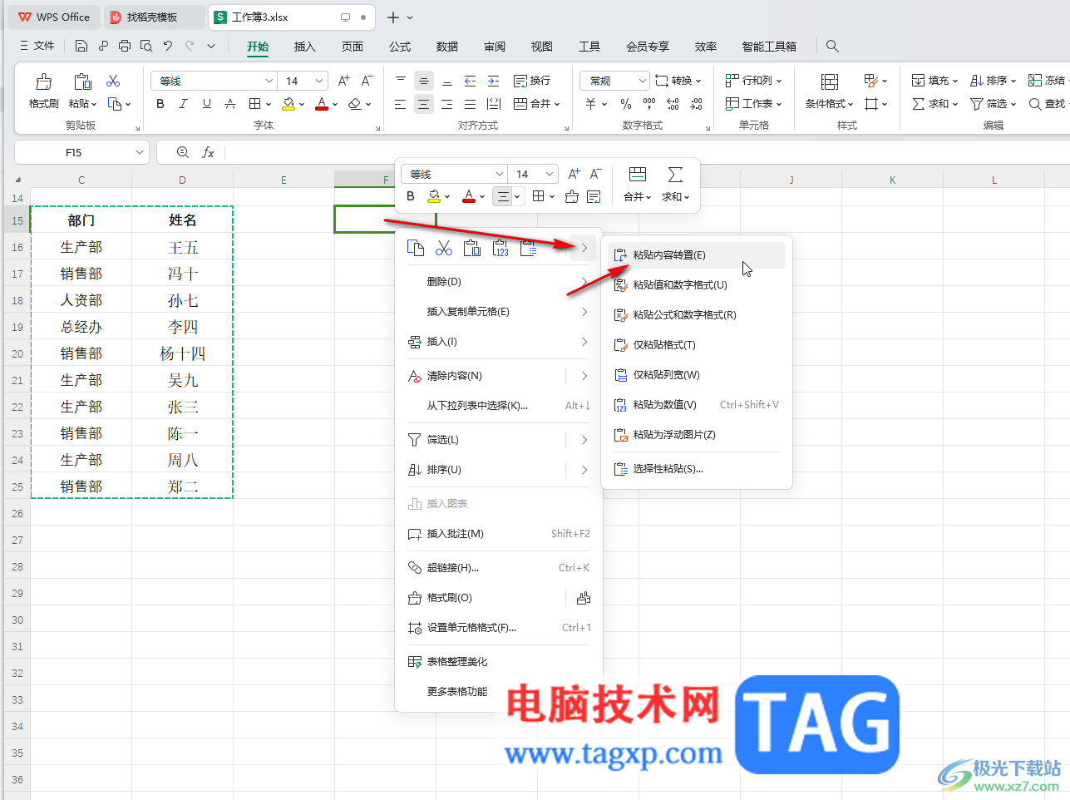1070x800 pixels.
Task: Click the Sort (排序) button in ribbon
Action: (994, 81)
